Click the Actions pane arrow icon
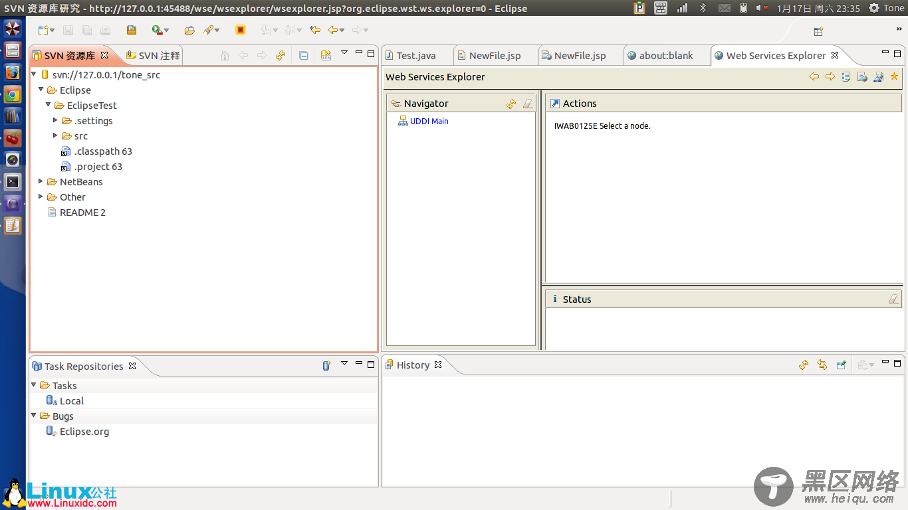The width and height of the screenshot is (908, 510). click(555, 104)
